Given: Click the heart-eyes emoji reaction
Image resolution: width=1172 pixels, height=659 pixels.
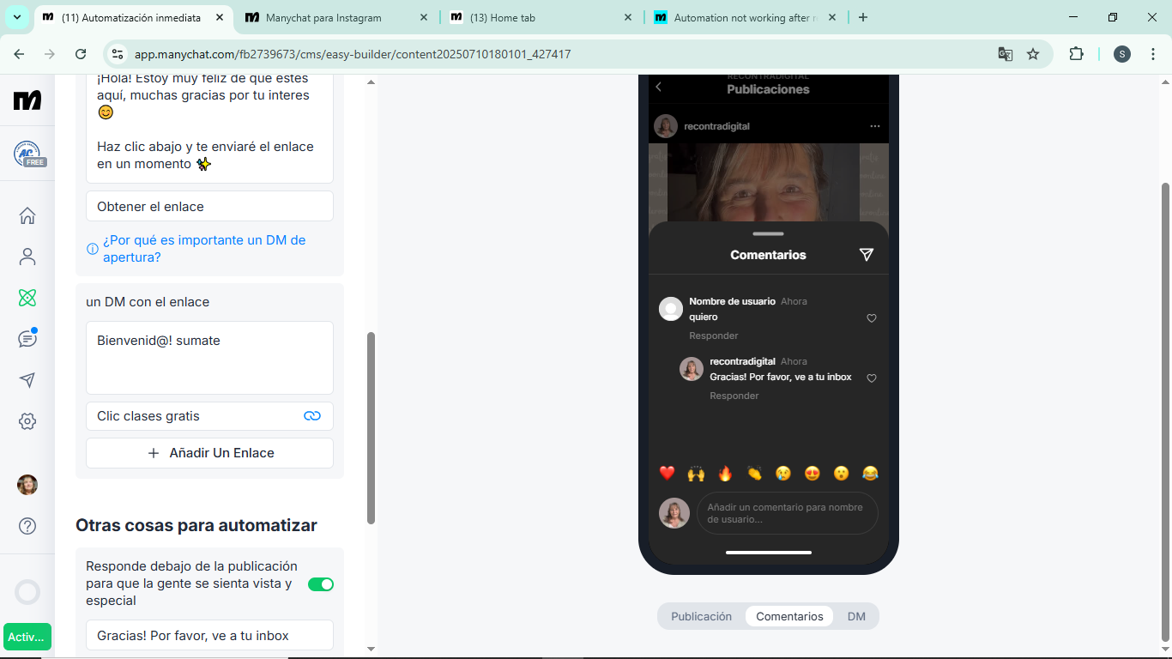Looking at the screenshot, I should tap(812, 473).
